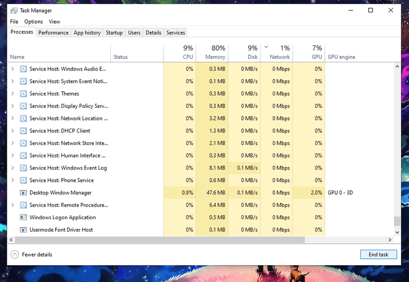This screenshot has width=409, height=282.
Task: Click the Desktop Window Manager process icon
Action: pyautogui.click(x=23, y=193)
